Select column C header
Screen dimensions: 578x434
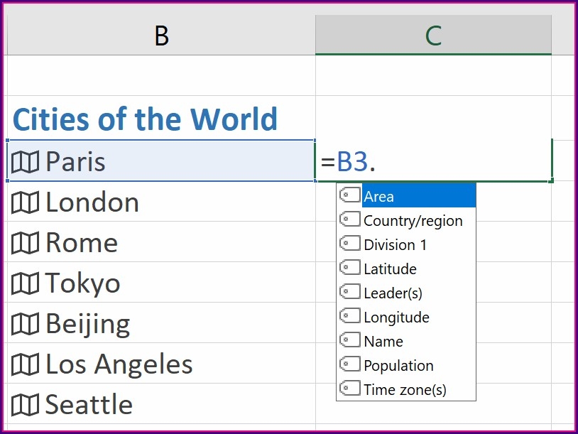pyautogui.click(x=433, y=36)
